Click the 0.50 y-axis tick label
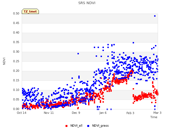 16,13
